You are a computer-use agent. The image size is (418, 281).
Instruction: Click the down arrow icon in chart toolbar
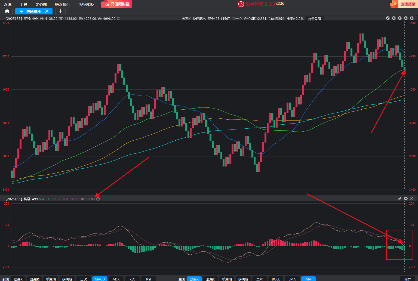point(406,18)
